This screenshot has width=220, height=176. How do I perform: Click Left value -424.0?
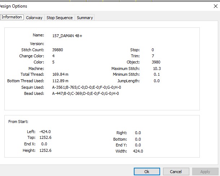click(x=45, y=132)
